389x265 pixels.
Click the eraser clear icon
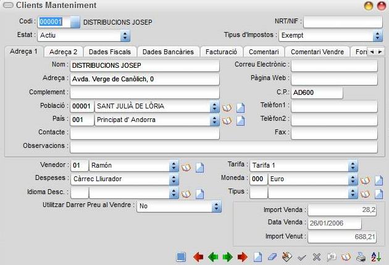(x=272, y=257)
